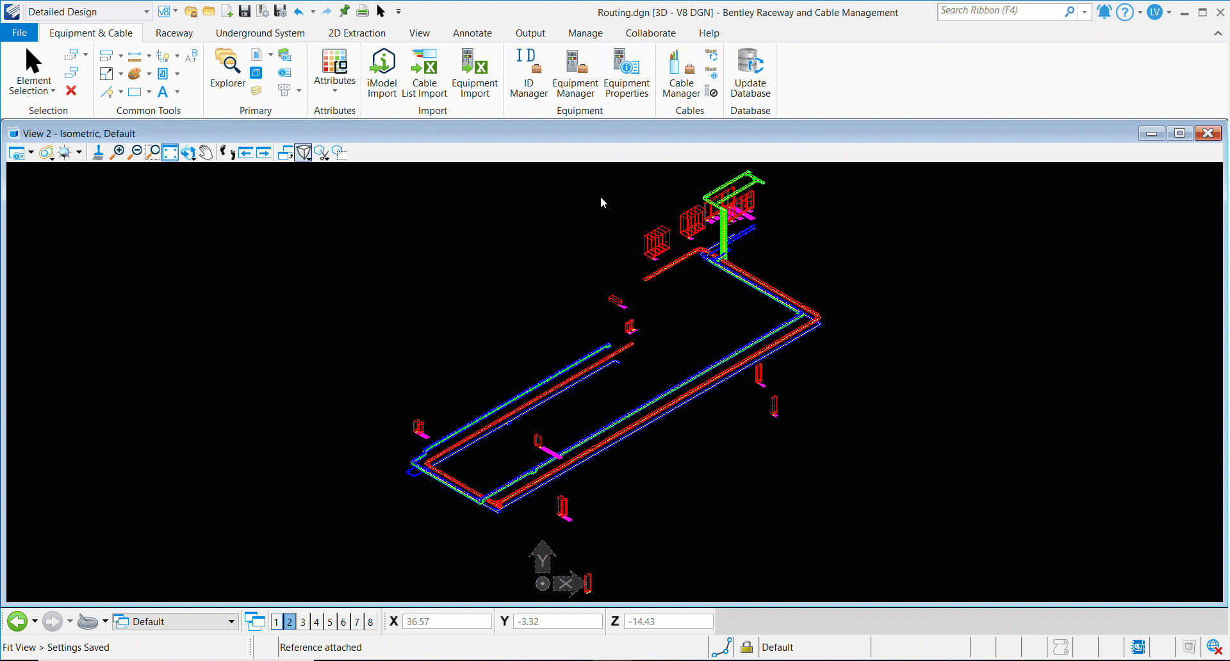Click the Explorer icon in Primary group
The width and height of the screenshot is (1230, 661).
[227, 69]
